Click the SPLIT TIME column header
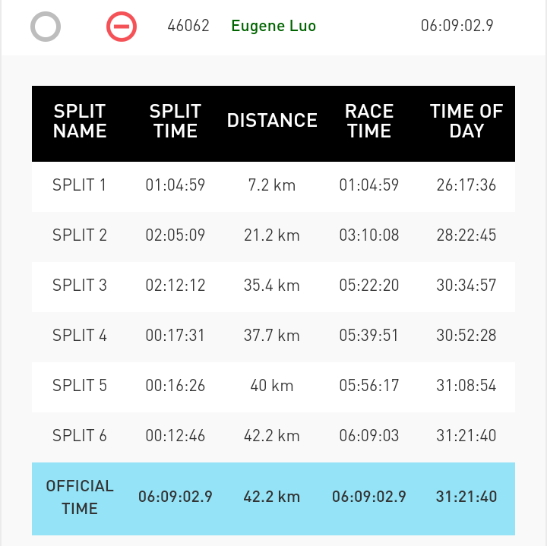Viewport: 547px width, 546px height. (175, 121)
